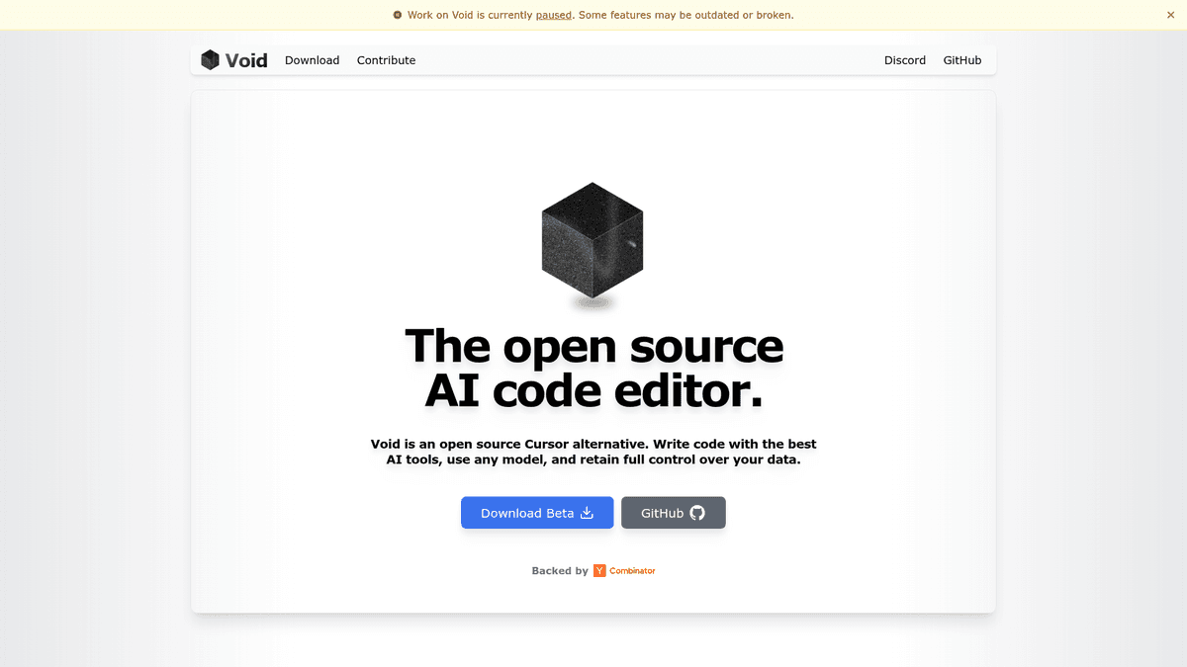
Task: Click the pause icon in the warning banner
Action: [398, 15]
